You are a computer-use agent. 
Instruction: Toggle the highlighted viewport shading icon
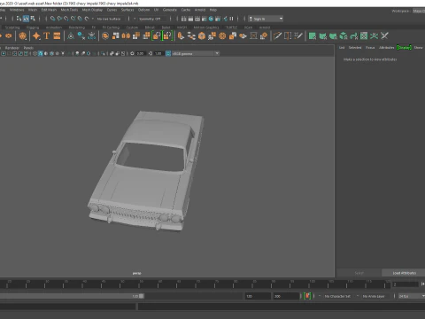(41, 53)
